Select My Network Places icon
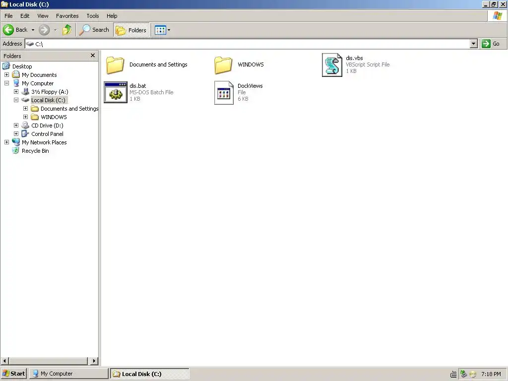508x381 pixels. pyautogui.click(x=16, y=142)
